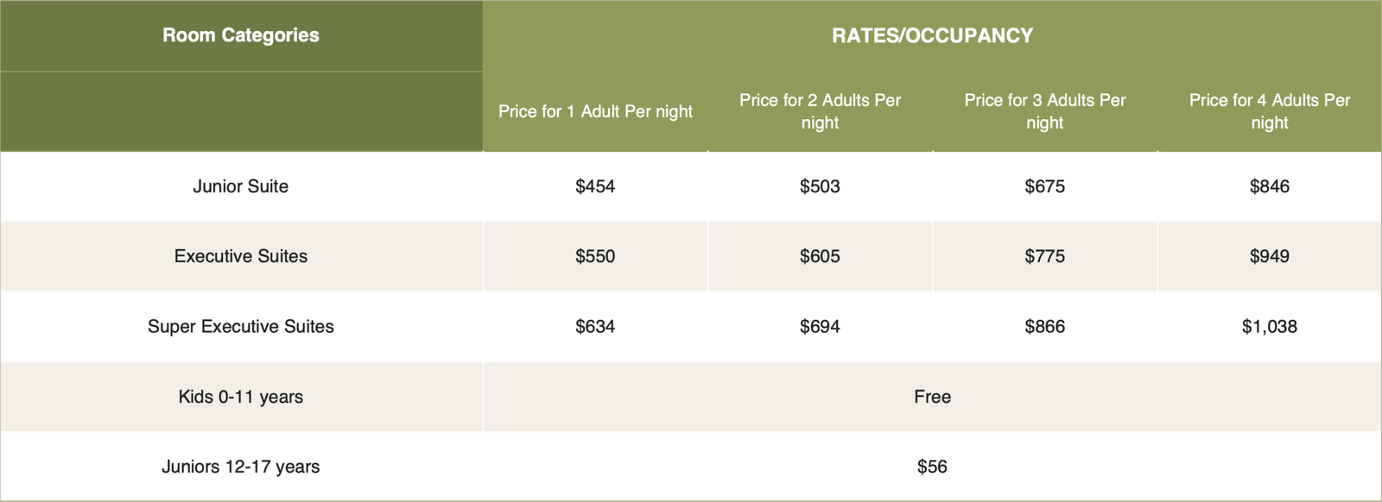Screen dimensions: 1382x502
Task: Select the $1,038 Super Executive rate
Action: pyautogui.click(x=1270, y=326)
